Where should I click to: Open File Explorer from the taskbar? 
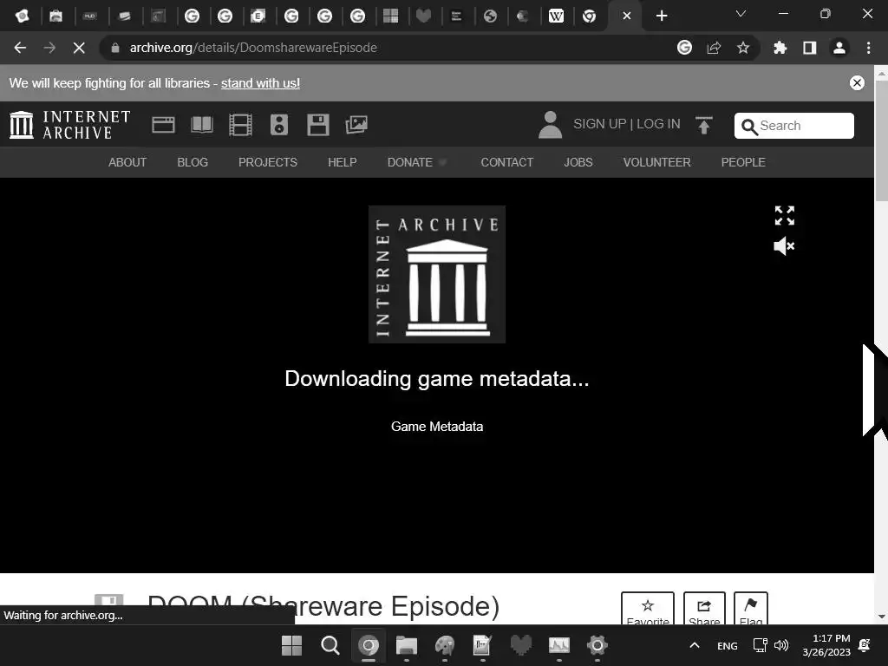coord(407,645)
